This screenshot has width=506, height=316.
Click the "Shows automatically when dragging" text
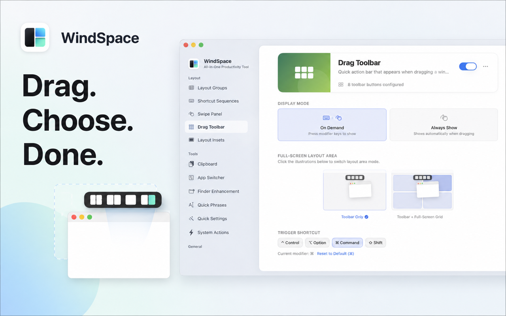[444, 134]
